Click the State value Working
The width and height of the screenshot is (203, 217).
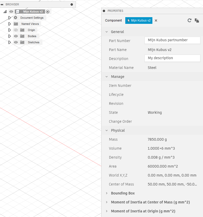pyautogui.click(x=155, y=112)
